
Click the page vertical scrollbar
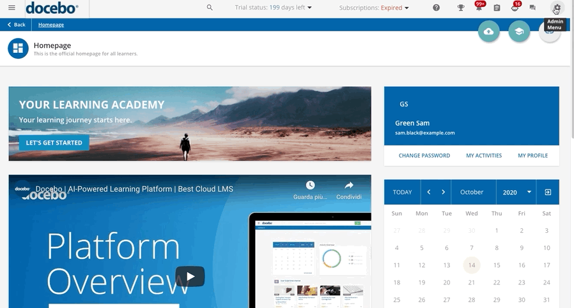572,70
